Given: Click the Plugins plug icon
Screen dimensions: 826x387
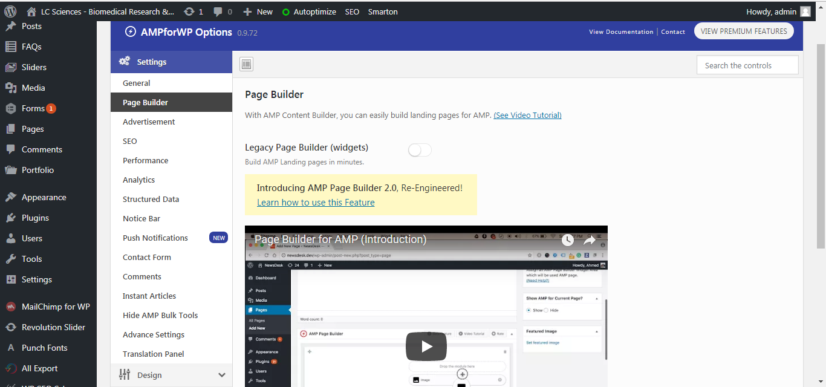Looking at the screenshot, I should click(11, 218).
